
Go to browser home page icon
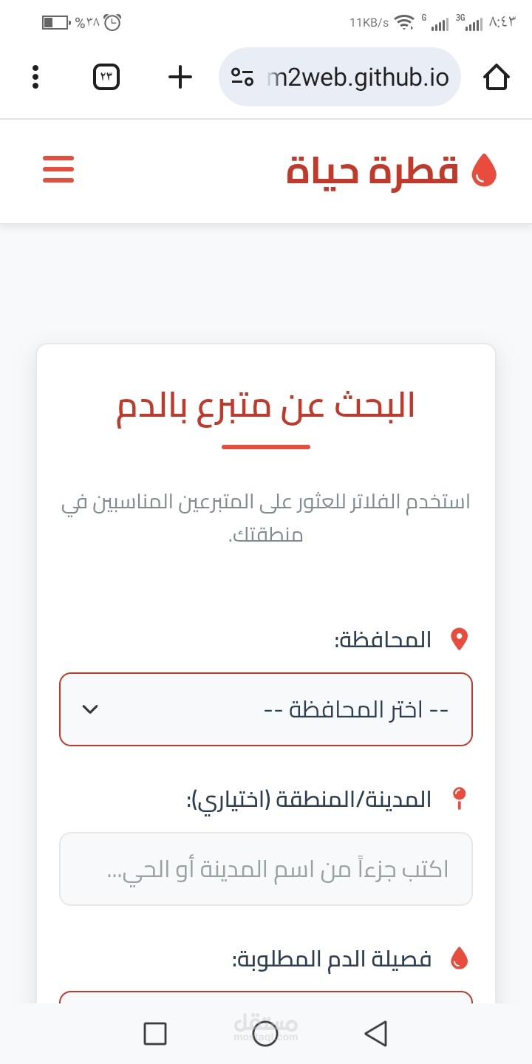point(497,77)
